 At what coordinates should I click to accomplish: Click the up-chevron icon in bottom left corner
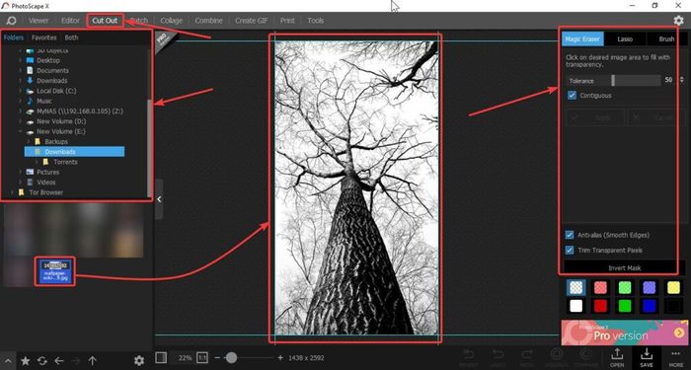coord(8,361)
